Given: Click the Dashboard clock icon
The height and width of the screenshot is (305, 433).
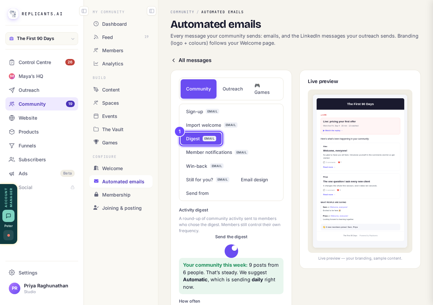Looking at the screenshot, I should pyautogui.click(x=96, y=24).
